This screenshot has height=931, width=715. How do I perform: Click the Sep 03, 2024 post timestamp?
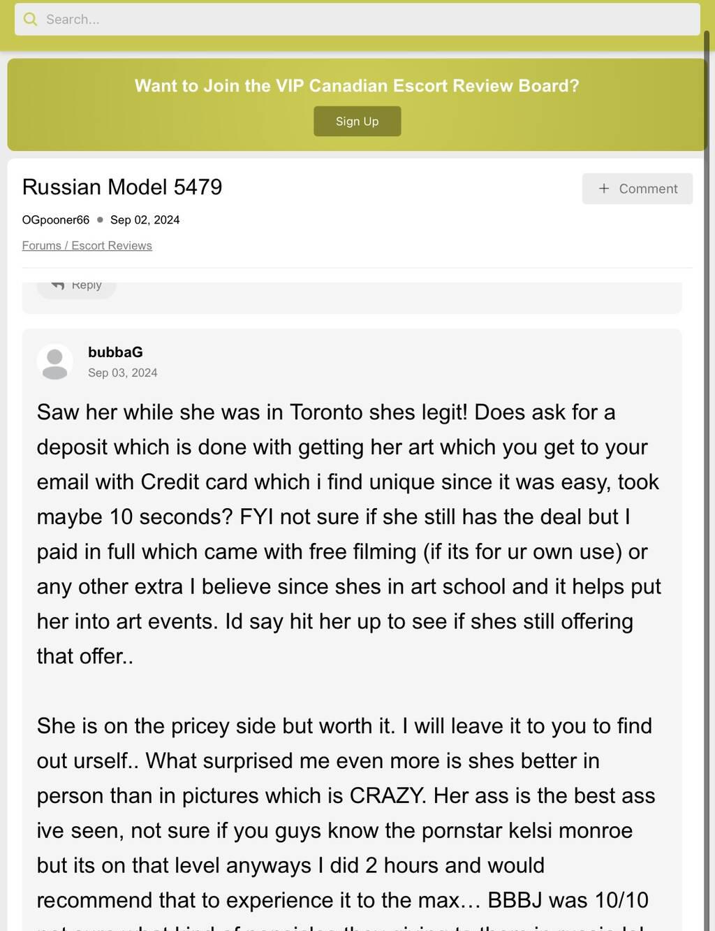[122, 373]
